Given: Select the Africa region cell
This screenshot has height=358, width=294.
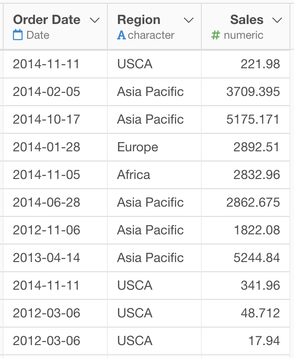Looking at the screenshot, I should click(x=134, y=175).
